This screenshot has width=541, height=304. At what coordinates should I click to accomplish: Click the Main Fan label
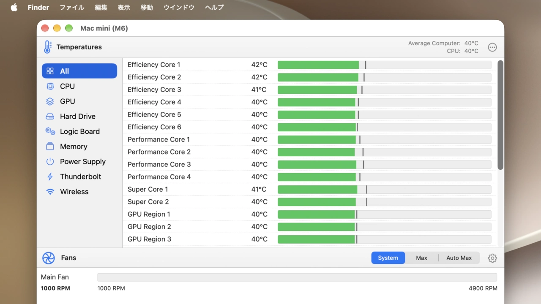pyautogui.click(x=55, y=277)
